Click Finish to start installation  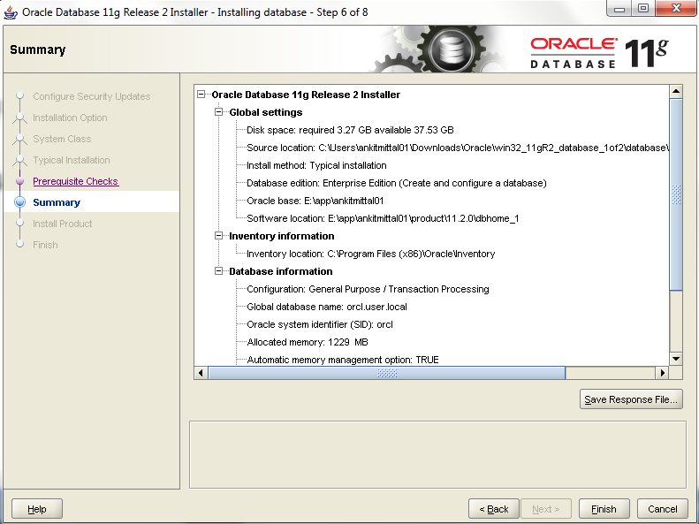click(x=604, y=509)
